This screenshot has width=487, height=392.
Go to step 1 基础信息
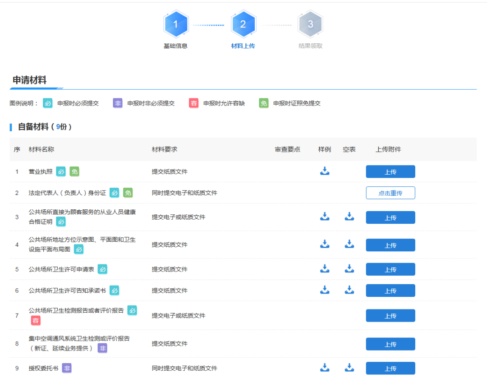(175, 25)
